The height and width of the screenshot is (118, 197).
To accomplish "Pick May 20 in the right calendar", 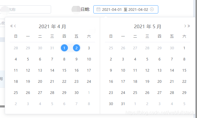I will pos(159,82).
